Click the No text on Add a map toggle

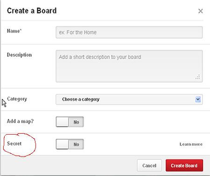[x=76, y=122]
